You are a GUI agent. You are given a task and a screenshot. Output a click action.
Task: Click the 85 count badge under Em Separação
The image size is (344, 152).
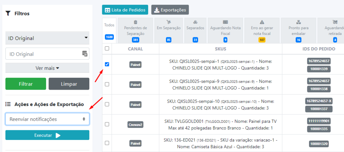(x=169, y=40)
